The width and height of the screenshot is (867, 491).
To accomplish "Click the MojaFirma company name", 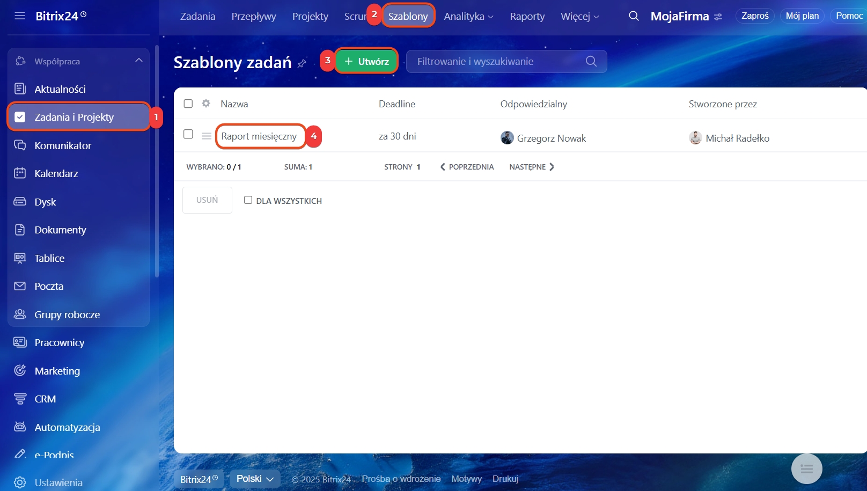I will [680, 17].
